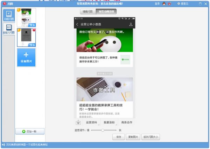This screenshot has height=149, width=210.
Task: Remove second frame with red X
Action: coord(34,30)
